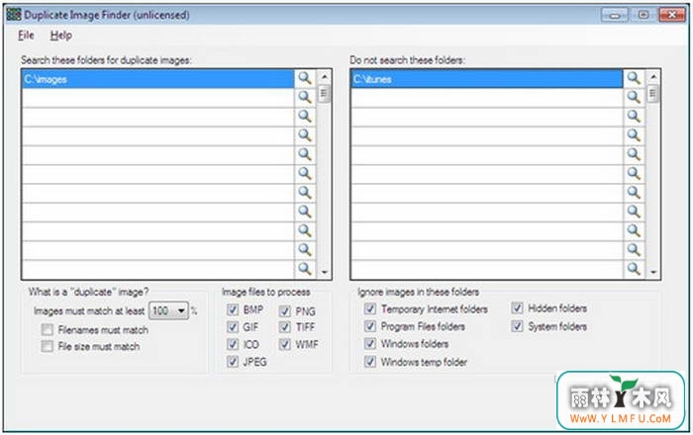Click the Duplicate Image Finder title bar icon
693x435 pixels.
pyautogui.click(x=14, y=15)
